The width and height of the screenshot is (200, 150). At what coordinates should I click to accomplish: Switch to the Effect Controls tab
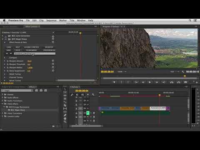[32, 27]
